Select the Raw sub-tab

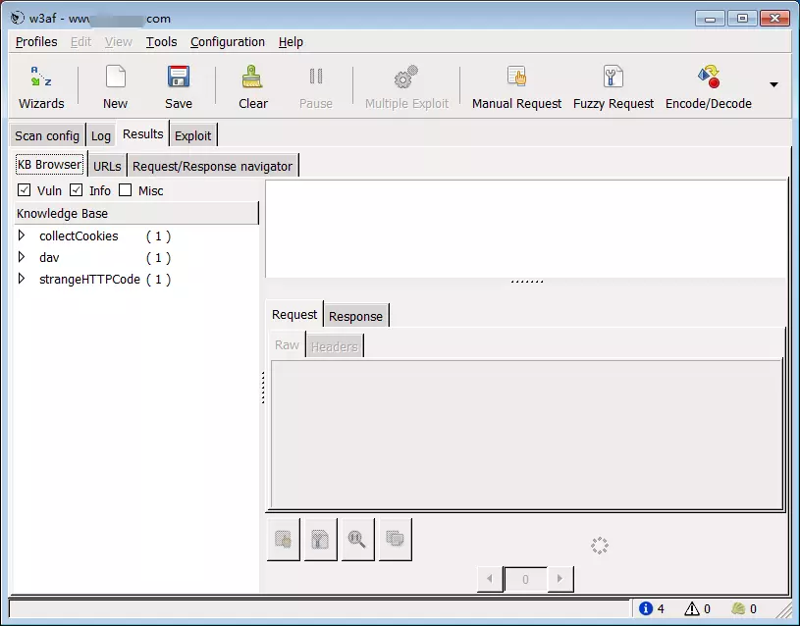(x=287, y=344)
